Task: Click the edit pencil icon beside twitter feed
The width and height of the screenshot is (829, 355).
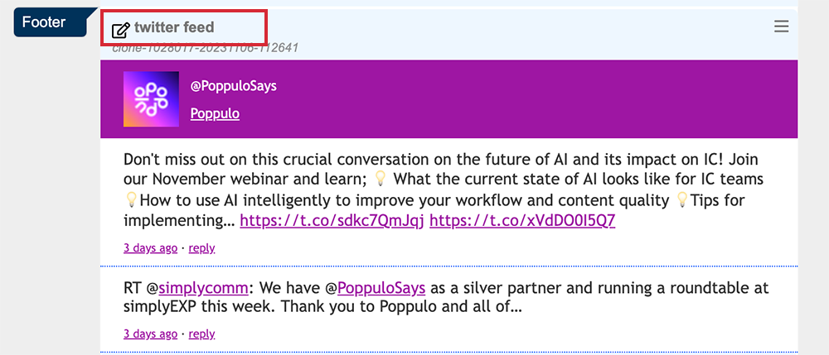Action: coord(121,30)
